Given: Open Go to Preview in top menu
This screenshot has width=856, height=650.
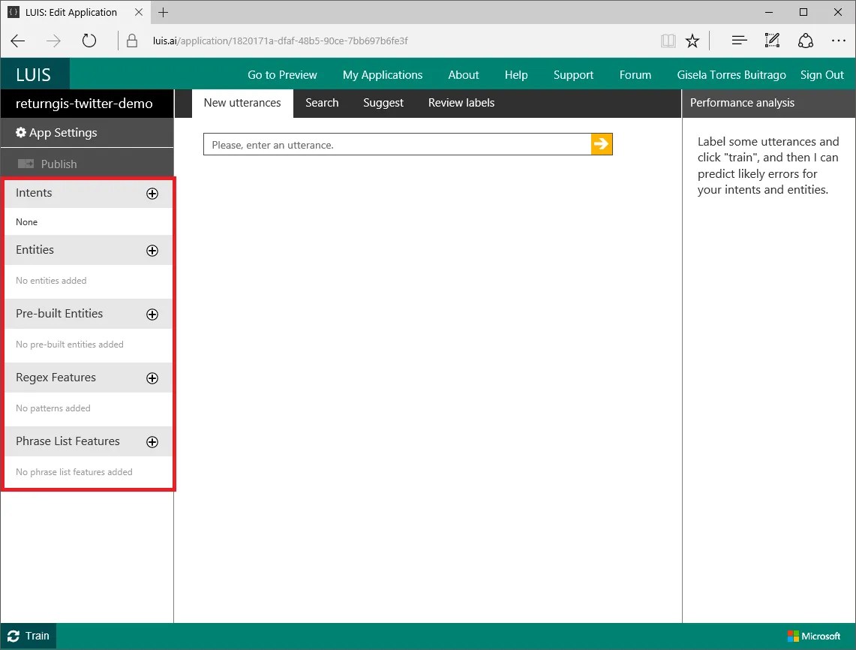Looking at the screenshot, I should coord(282,75).
